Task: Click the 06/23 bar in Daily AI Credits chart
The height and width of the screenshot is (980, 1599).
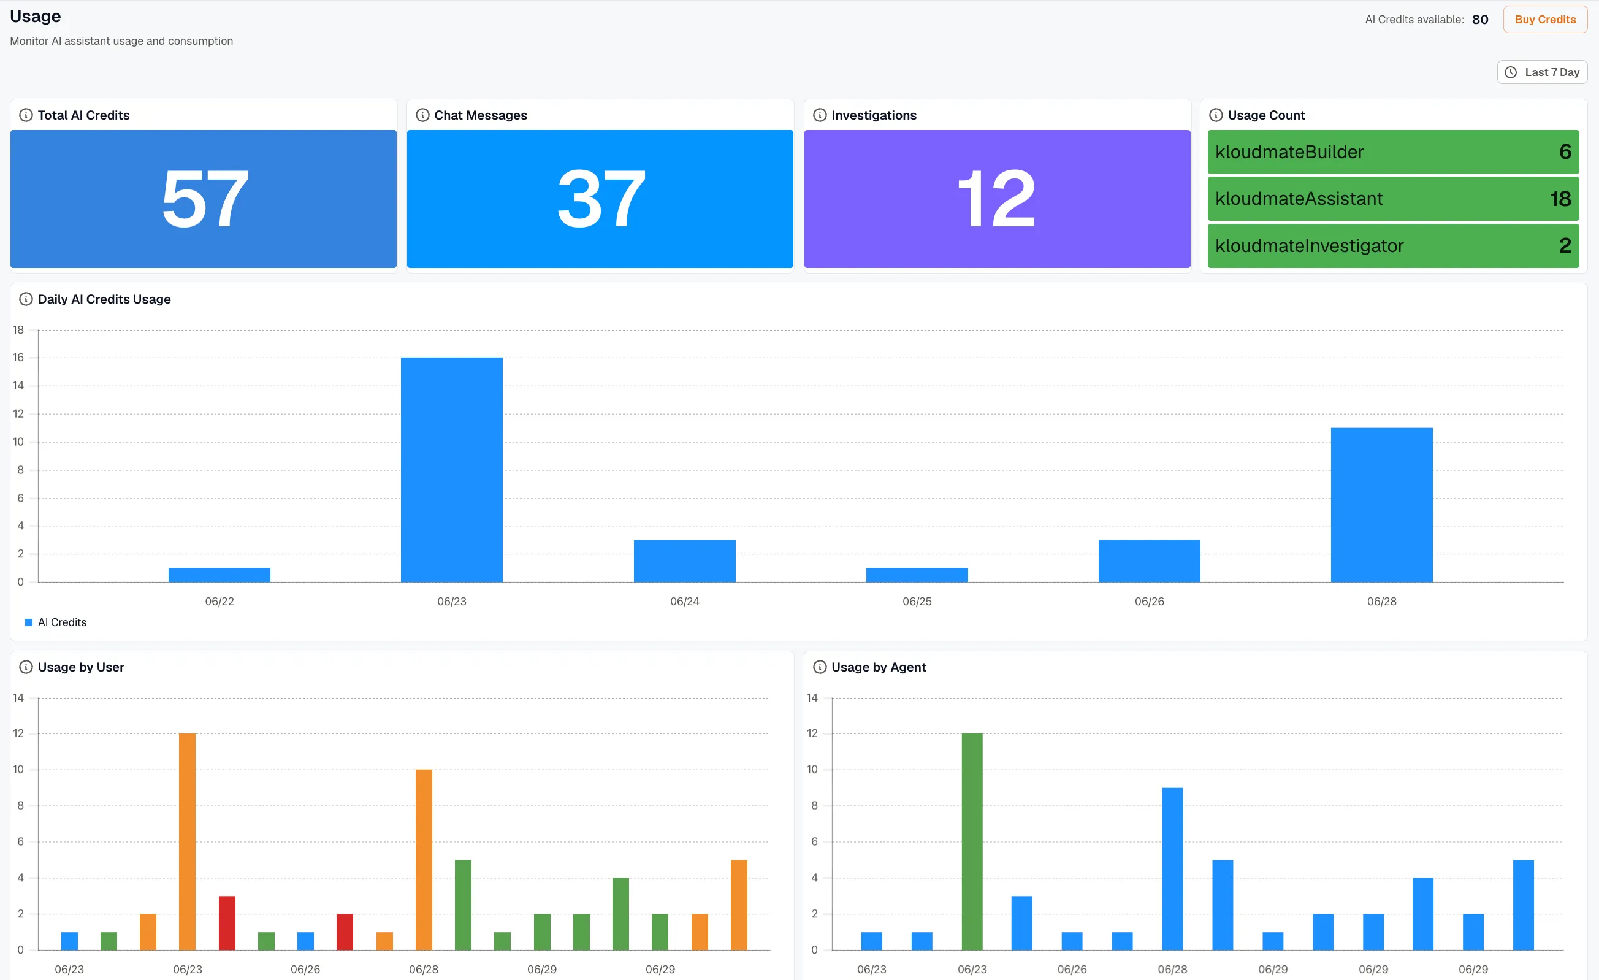Action: click(x=452, y=470)
